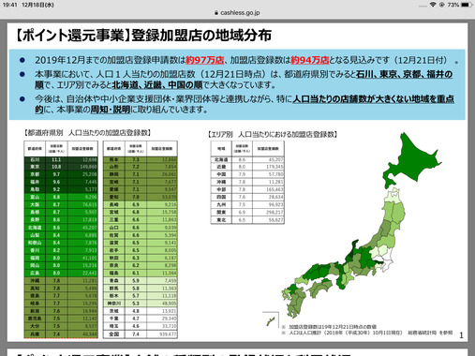This screenshot has height=356, width=475.
Task: Tap the 東北 cell in area table
Action: (x=221, y=220)
